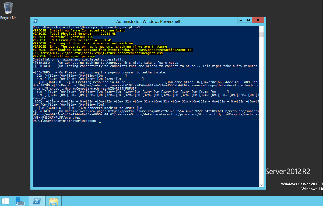The height and width of the screenshot is (206, 323).
Task: Click the .\OnboardingScript.ps1 command text
Action: click(x=119, y=27)
